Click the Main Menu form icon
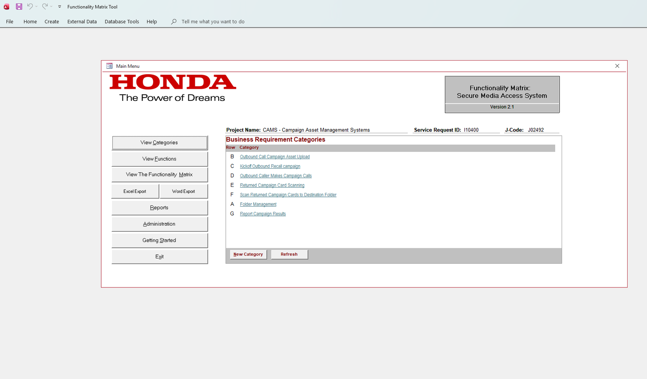 (x=109, y=66)
